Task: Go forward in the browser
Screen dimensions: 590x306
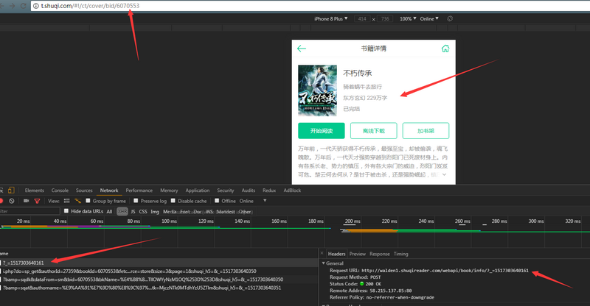Action: [x=13, y=6]
